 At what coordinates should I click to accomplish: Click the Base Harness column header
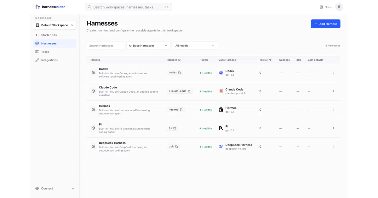tap(227, 60)
